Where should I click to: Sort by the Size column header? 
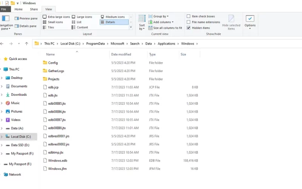[x=183, y=54]
